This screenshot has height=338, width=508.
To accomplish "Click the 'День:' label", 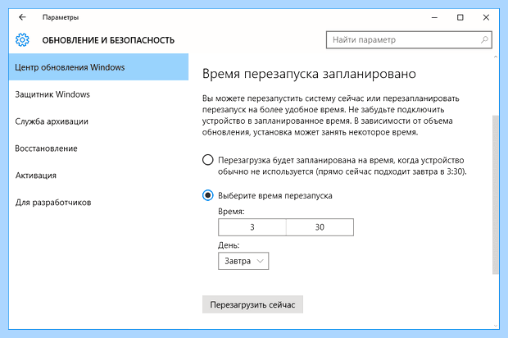I will pyautogui.click(x=229, y=245).
